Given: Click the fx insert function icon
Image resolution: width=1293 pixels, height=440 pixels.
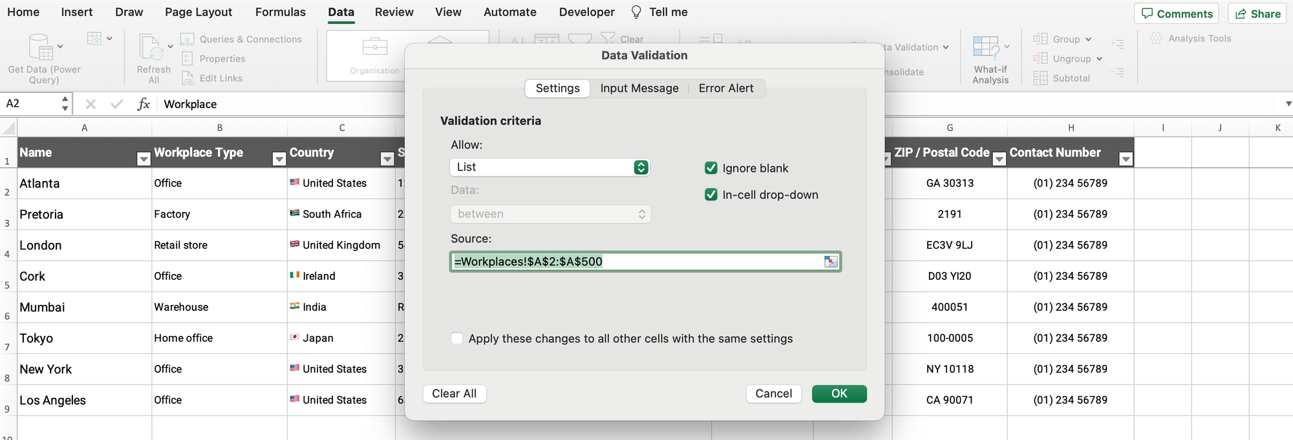Looking at the screenshot, I should point(144,104).
